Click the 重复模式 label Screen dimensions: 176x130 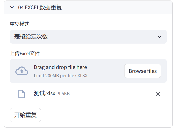(x=19, y=24)
